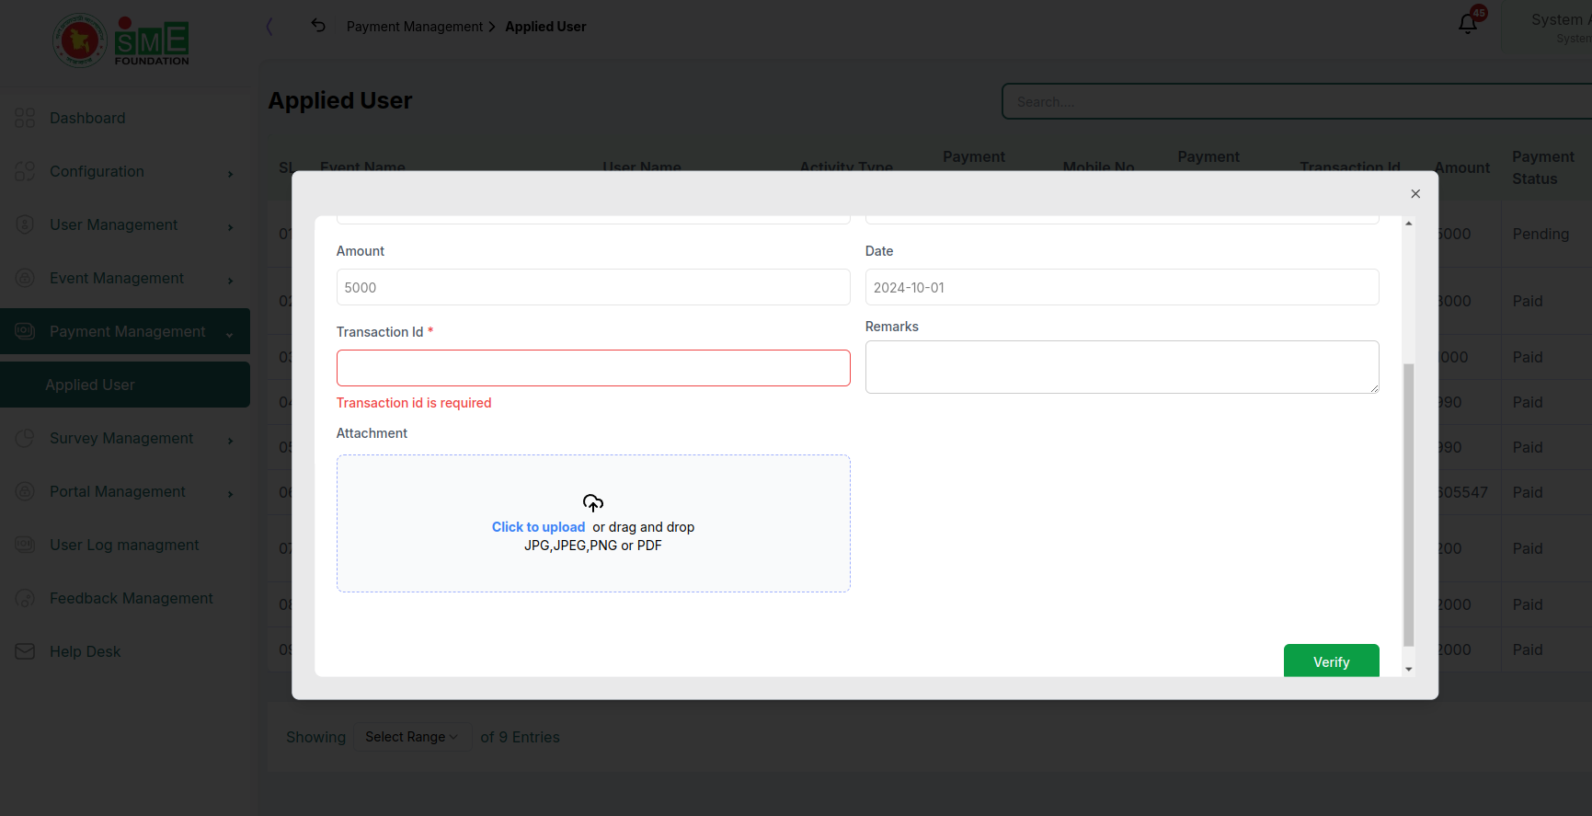1592x816 pixels.
Task: Click the attachment drag and drop area
Action: coord(593,523)
